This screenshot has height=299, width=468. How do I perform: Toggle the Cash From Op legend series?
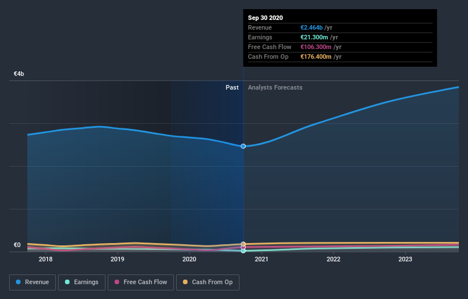tap(207, 282)
